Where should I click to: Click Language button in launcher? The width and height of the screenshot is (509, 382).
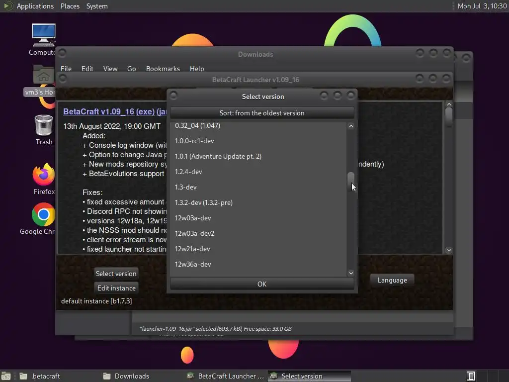tap(392, 281)
